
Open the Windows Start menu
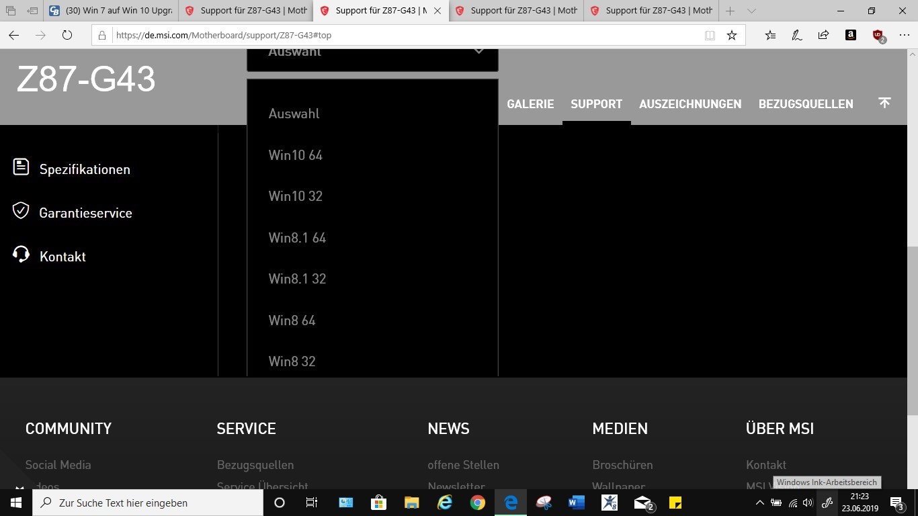coord(16,503)
